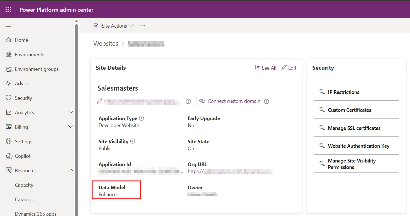Click the info icon beside the site URL
The width and height of the screenshot is (410, 216).
pyautogui.click(x=188, y=101)
